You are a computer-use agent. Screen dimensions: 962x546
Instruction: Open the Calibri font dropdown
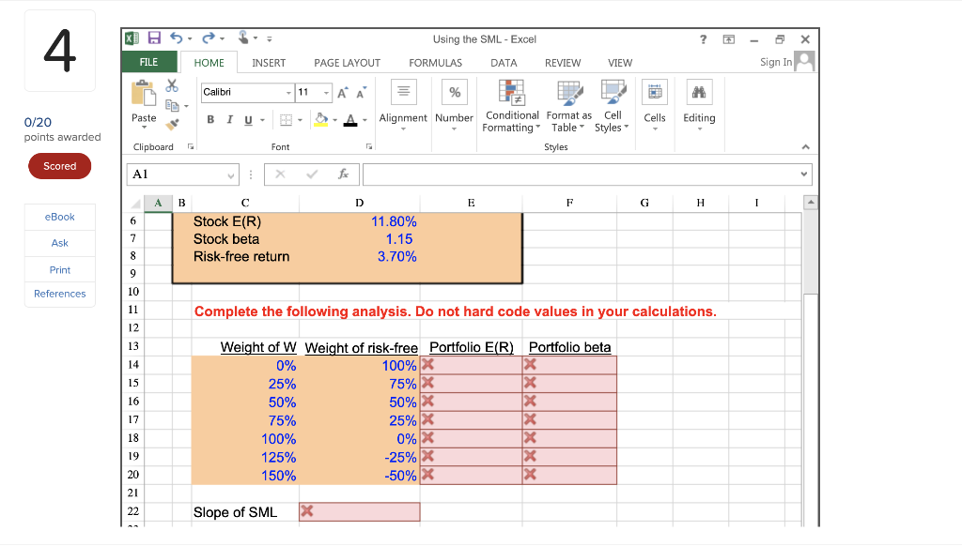pos(289,92)
